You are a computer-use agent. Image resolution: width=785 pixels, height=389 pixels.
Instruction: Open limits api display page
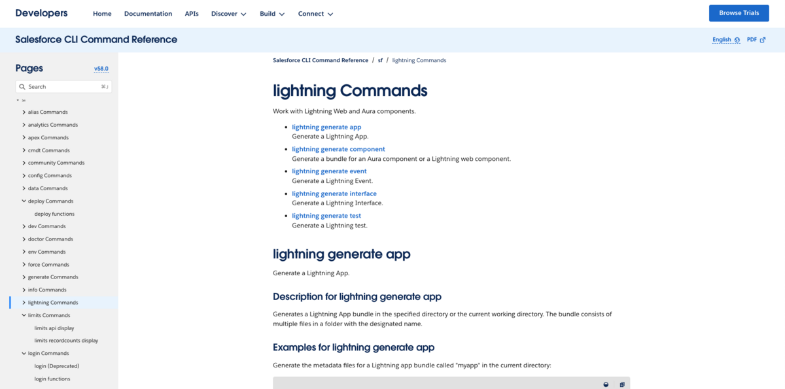point(54,328)
